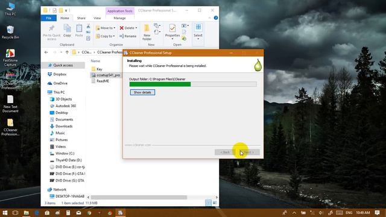Select the Key folder in file list
This screenshot has height=217, width=386.
click(x=99, y=69)
